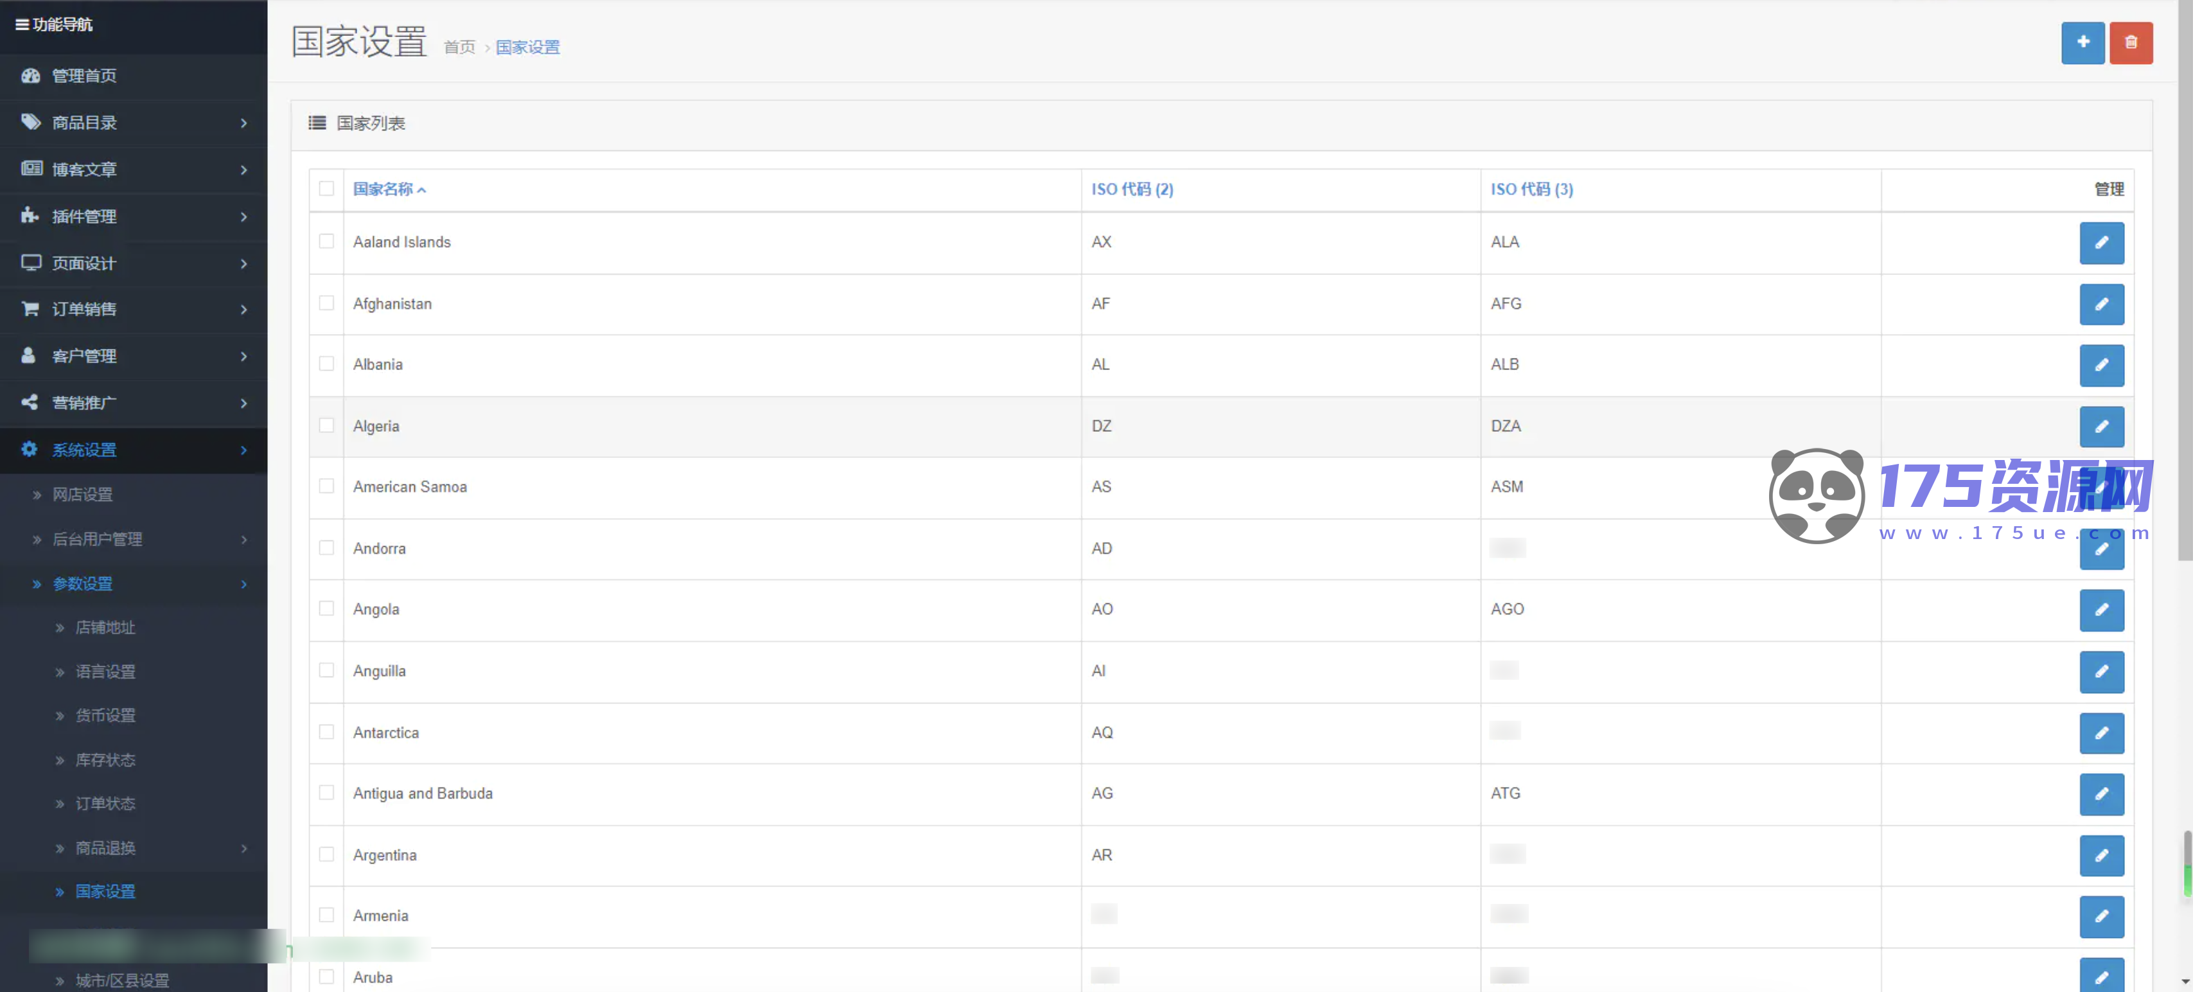Click the tags icon beside 商品目录

[x=31, y=122]
